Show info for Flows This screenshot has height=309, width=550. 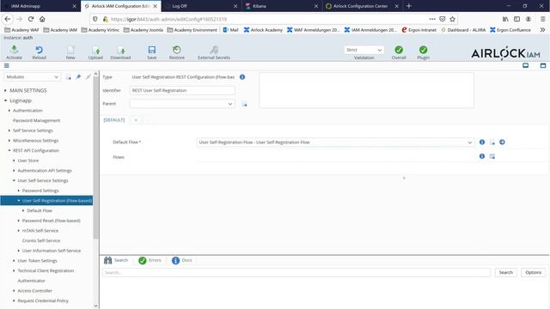point(482,156)
